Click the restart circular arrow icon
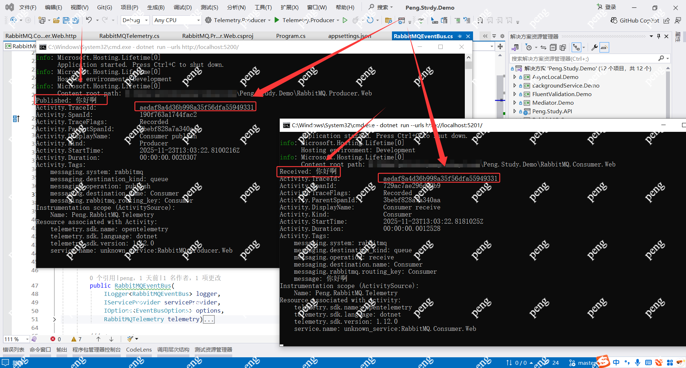The height and width of the screenshot is (368, 686). pyautogui.click(x=370, y=20)
